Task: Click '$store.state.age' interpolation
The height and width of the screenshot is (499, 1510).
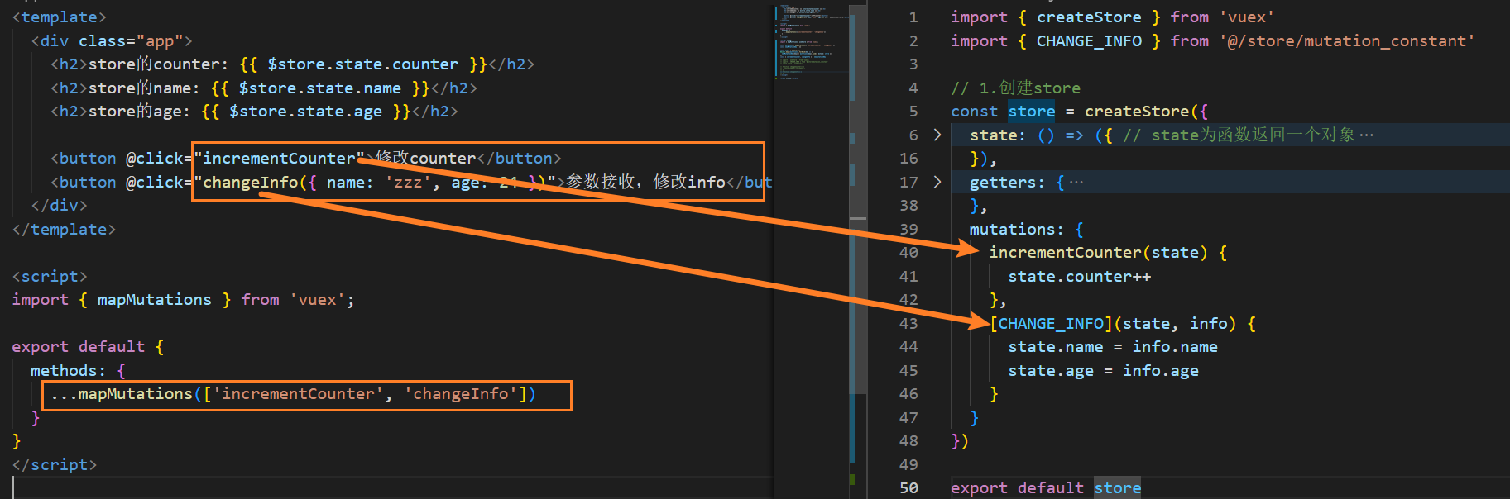Action: pyautogui.click(x=305, y=112)
